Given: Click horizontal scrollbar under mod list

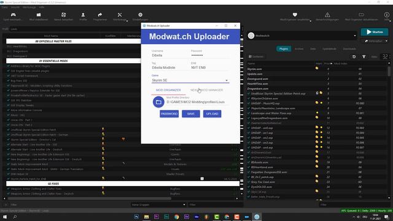Looking at the screenshot, I should click(89, 198).
